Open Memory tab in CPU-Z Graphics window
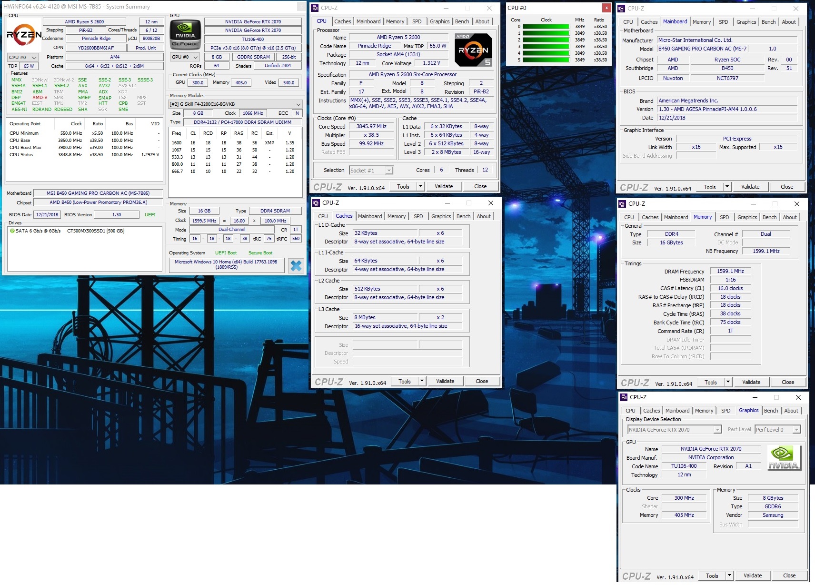Screen dimensions: 815x585 click(704, 411)
